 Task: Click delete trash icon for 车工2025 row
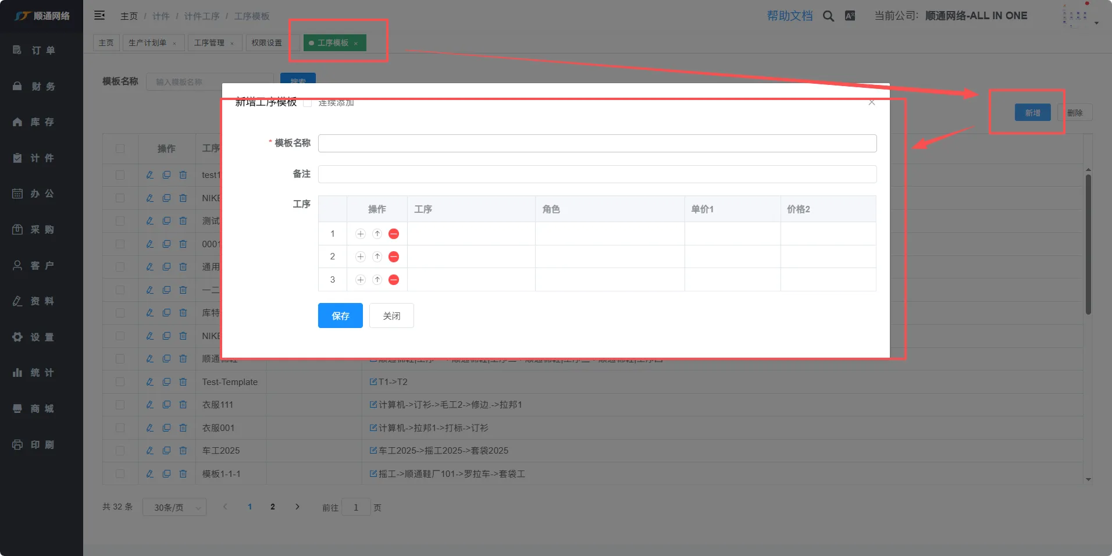coord(183,451)
